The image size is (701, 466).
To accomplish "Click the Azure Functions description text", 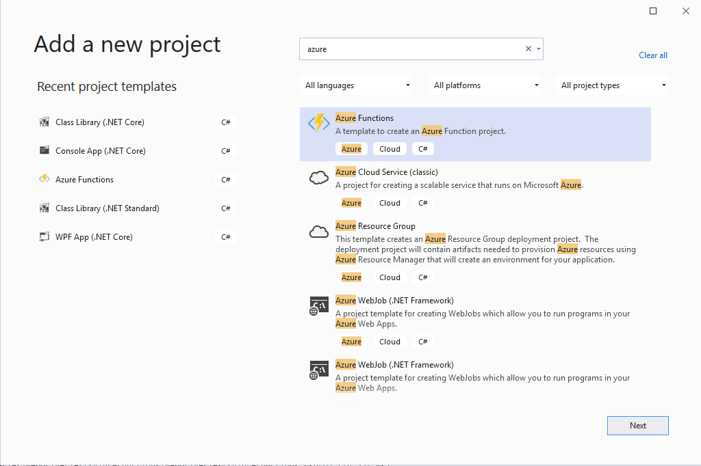I will [421, 131].
